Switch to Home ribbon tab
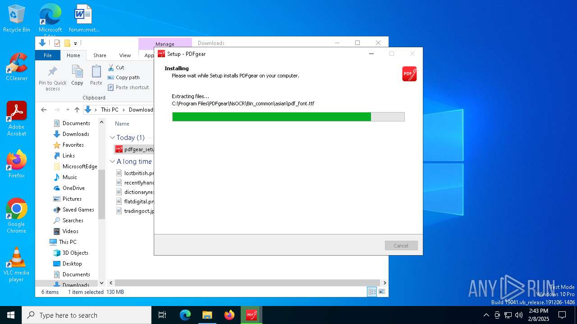This screenshot has width=577, height=324. (x=73, y=55)
